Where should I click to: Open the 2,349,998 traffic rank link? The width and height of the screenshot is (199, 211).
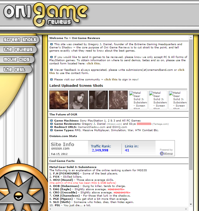[100, 150]
